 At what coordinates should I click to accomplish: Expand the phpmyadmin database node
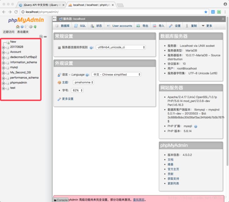(4, 83)
